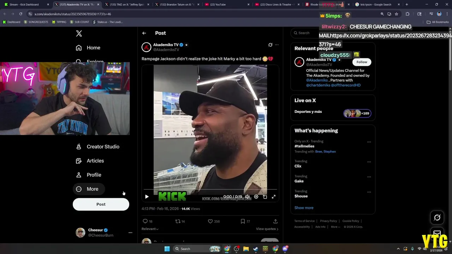Image resolution: width=452 pixels, height=254 pixels.
Task: Repost the post with 14 reposts
Action: click(178, 221)
